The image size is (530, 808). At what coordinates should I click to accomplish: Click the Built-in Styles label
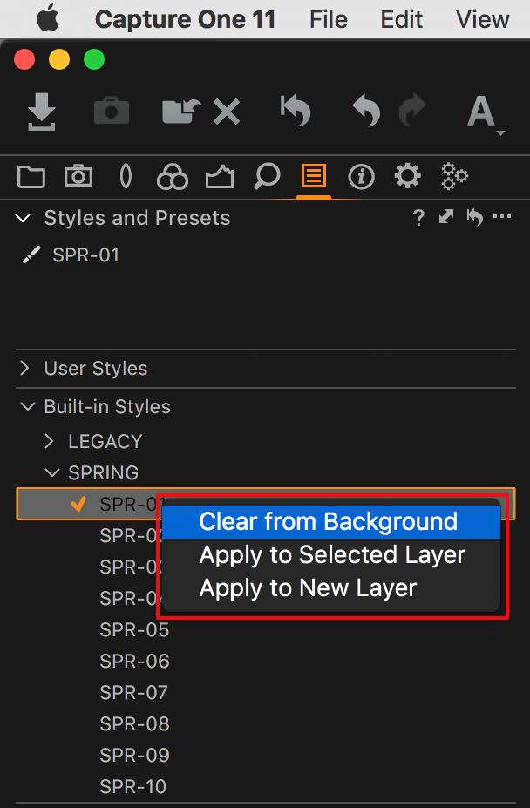[107, 406]
